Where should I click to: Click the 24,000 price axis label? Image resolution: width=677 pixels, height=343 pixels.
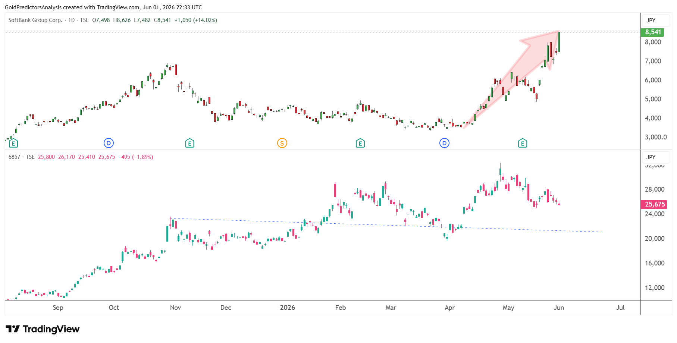(x=655, y=214)
